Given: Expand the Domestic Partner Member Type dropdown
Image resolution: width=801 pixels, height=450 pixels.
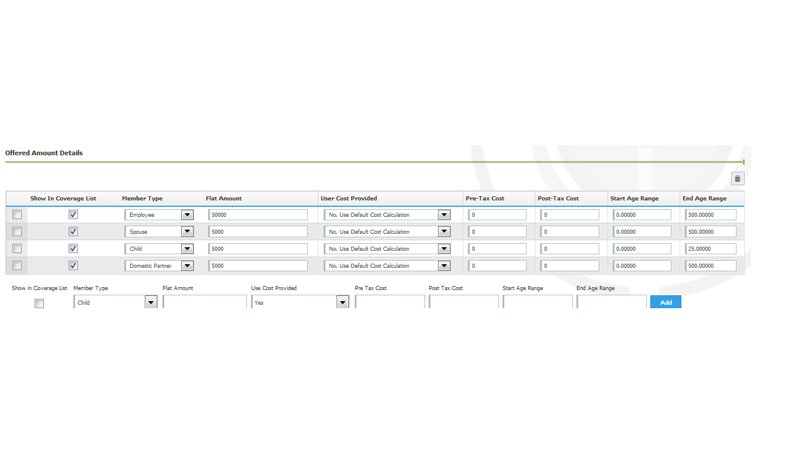Looking at the screenshot, I should point(187,266).
